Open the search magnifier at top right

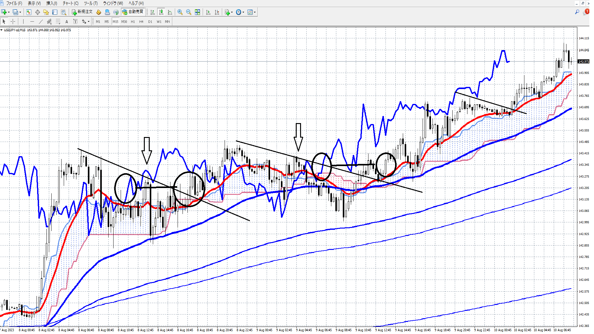point(577,12)
